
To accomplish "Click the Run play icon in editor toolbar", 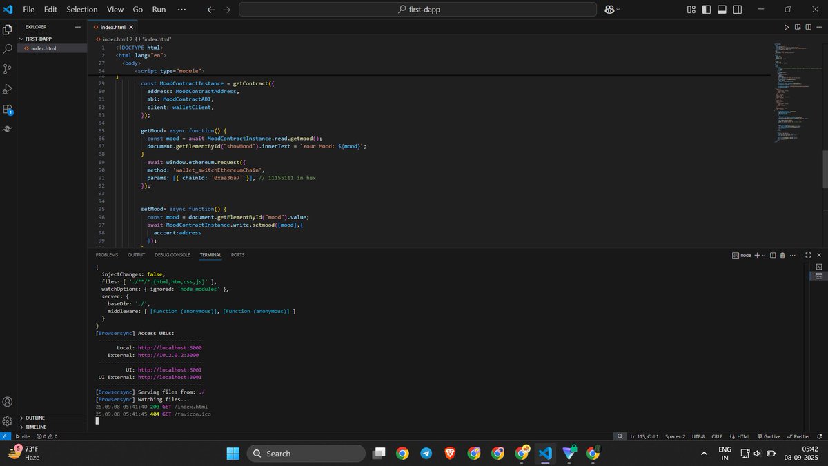I will coord(786,27).
